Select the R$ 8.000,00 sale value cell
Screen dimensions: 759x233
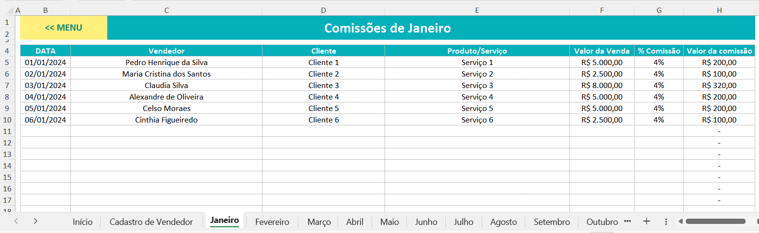click(601, 85)
